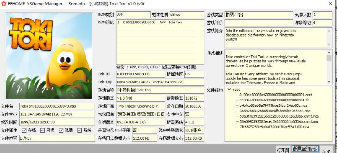Select the .cnmt.nca file in tree
The width and height of the screenshot is (337, 153).
(x=279, y=116)
